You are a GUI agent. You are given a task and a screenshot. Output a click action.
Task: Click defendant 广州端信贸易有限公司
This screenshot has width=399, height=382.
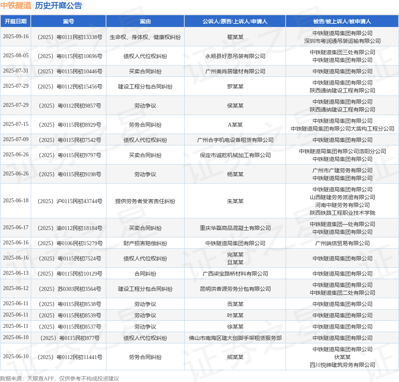[342, 243]
